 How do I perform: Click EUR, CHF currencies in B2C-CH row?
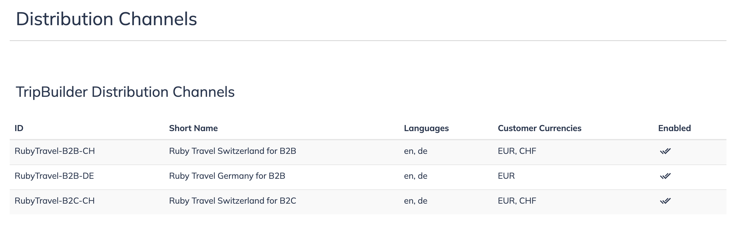[x=517, y=201]
